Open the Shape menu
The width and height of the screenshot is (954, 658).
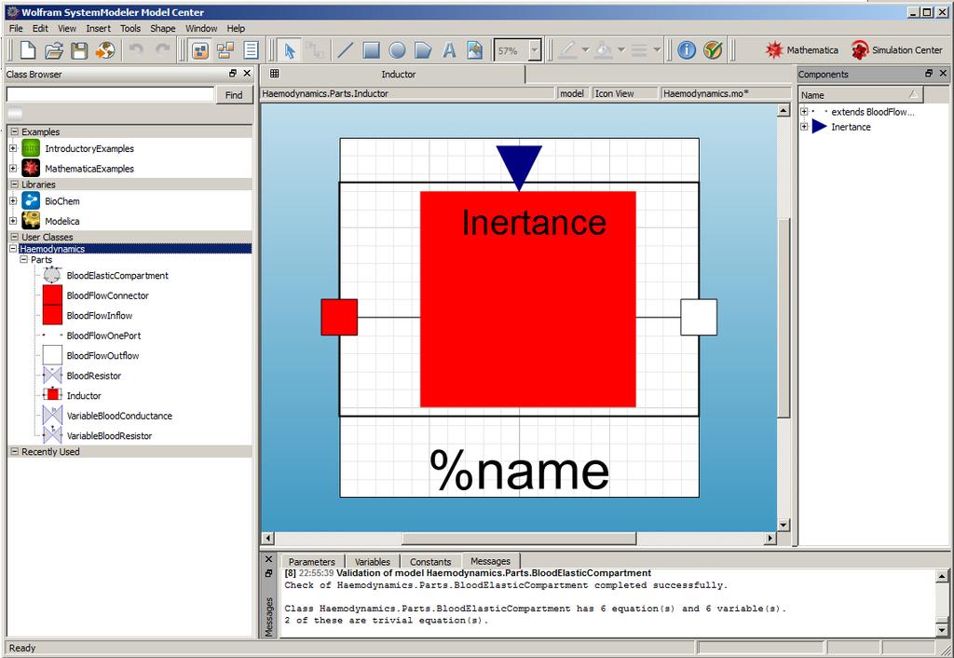(162, 29)
